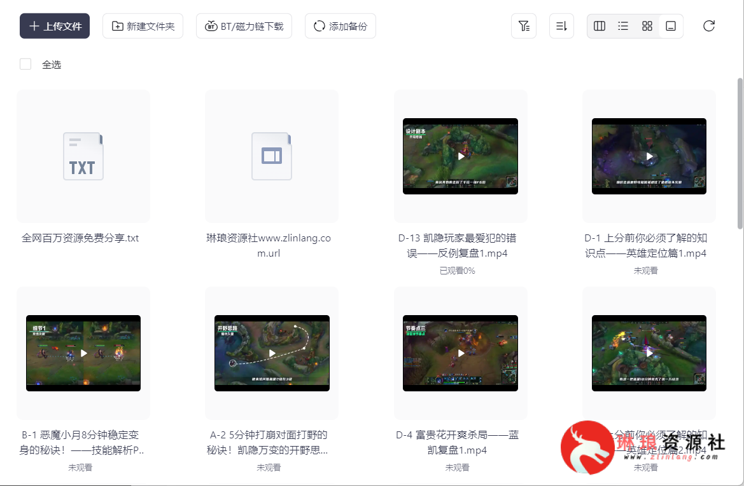
Task: Click file name B-1 恶魔小月8分钟稳定变身
Action: [81, 442]
